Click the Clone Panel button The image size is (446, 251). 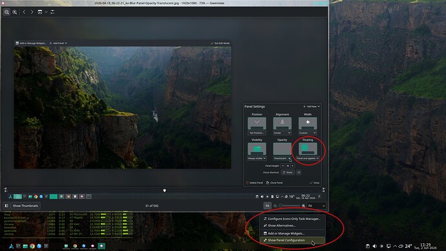[x=275, y=182]
